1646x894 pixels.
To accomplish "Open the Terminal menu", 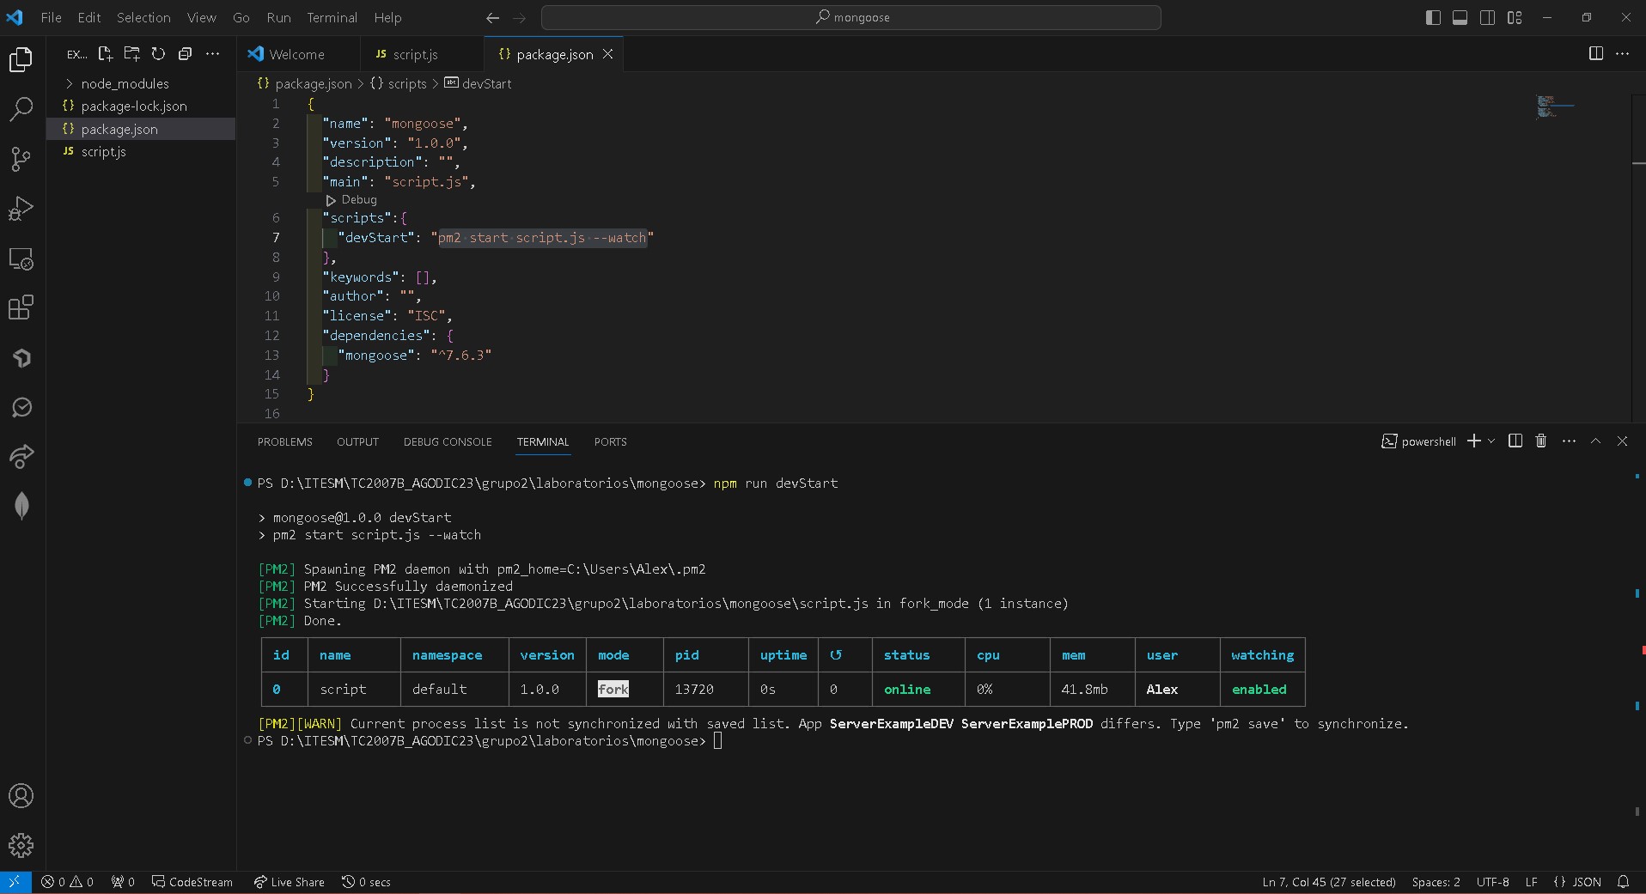I will pyautogui.click(x=332, y=17).
